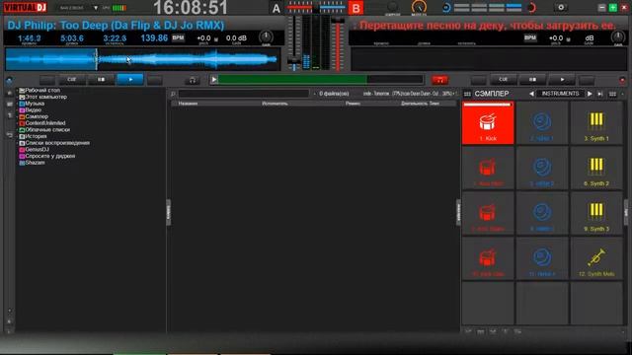Screen dimensions: 632x355
Task: Expand Этот компьютер tree item
Action: tap(42, 97)
